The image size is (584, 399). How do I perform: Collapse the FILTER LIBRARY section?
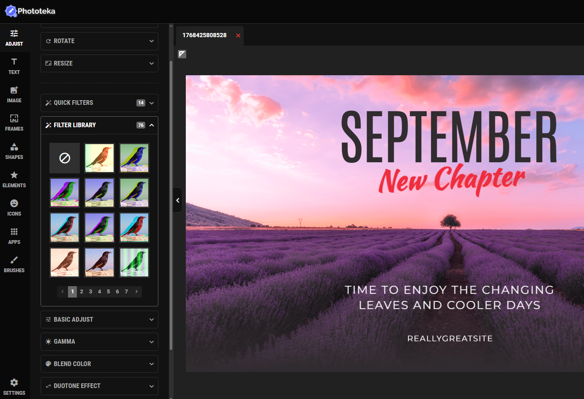point(99,125)
